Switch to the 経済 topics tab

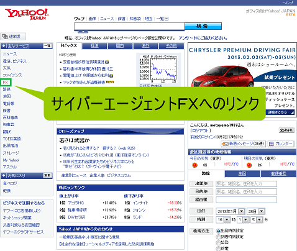point(94,46)
